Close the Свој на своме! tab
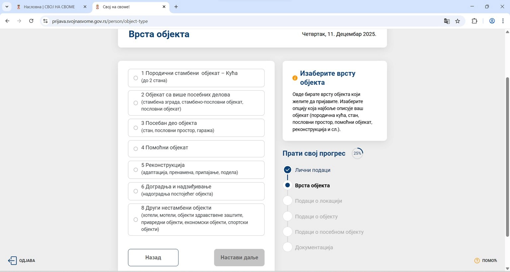This screenshot has width=510, height=272. pos(164,7)
